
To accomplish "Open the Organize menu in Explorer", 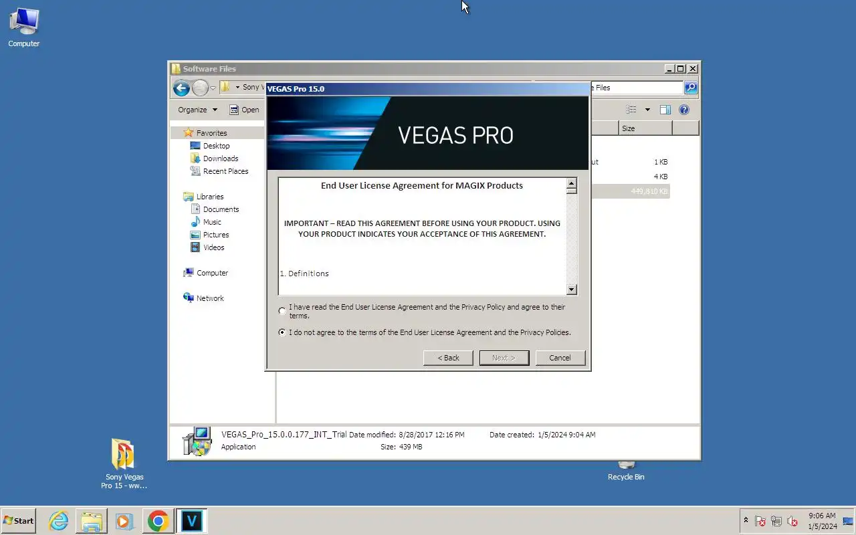I will [x=197, y=110].
